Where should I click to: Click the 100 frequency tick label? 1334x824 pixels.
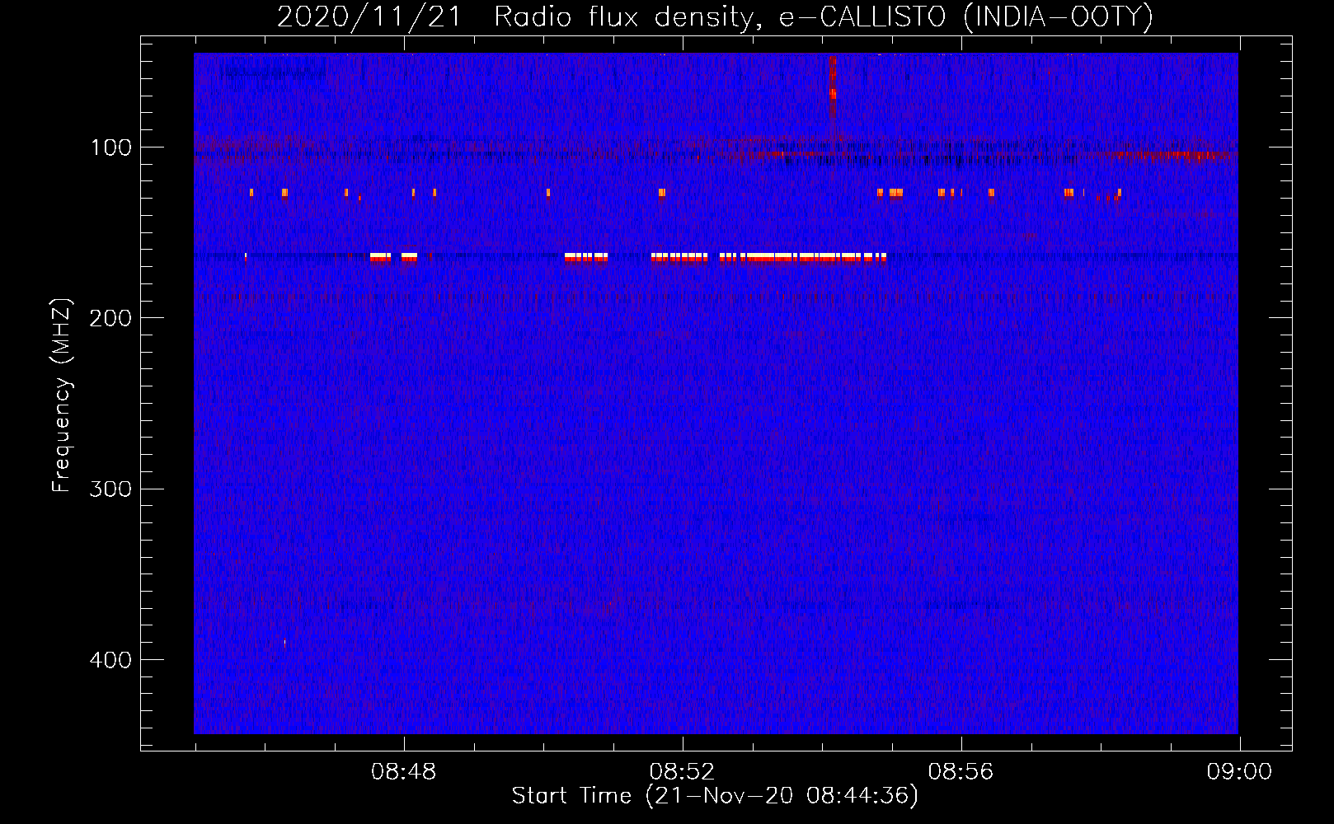[110, 147]
